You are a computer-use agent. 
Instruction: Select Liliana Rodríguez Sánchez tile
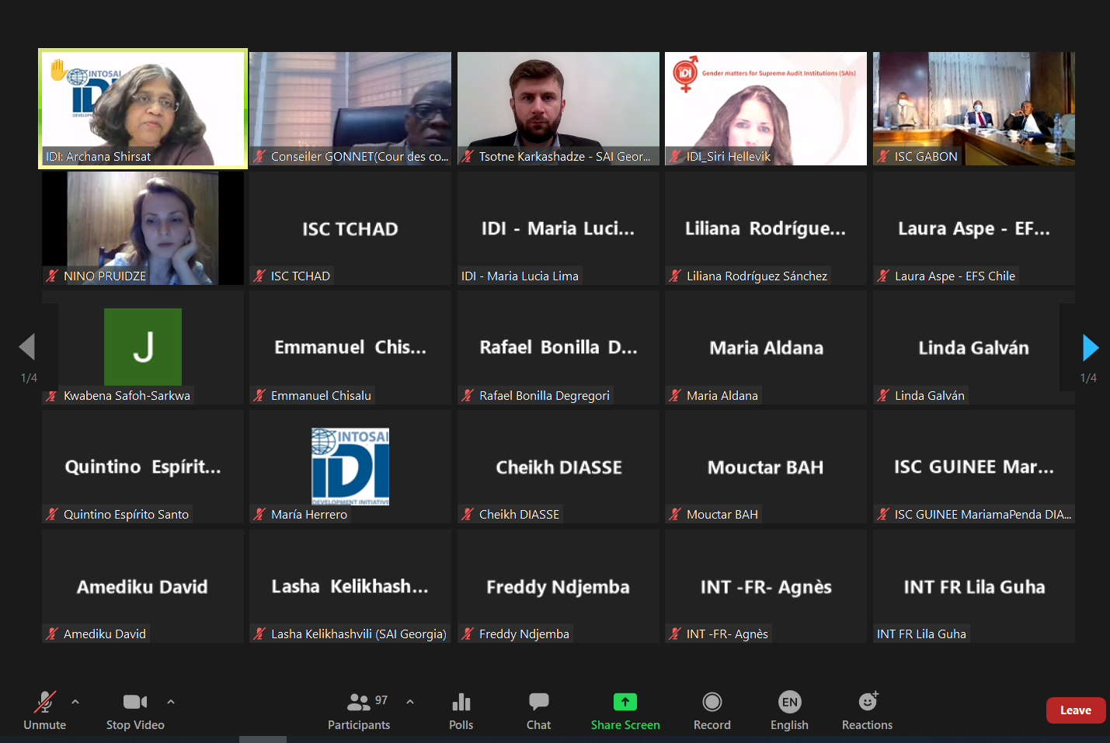pyautogui.click(x=766, y=228)
